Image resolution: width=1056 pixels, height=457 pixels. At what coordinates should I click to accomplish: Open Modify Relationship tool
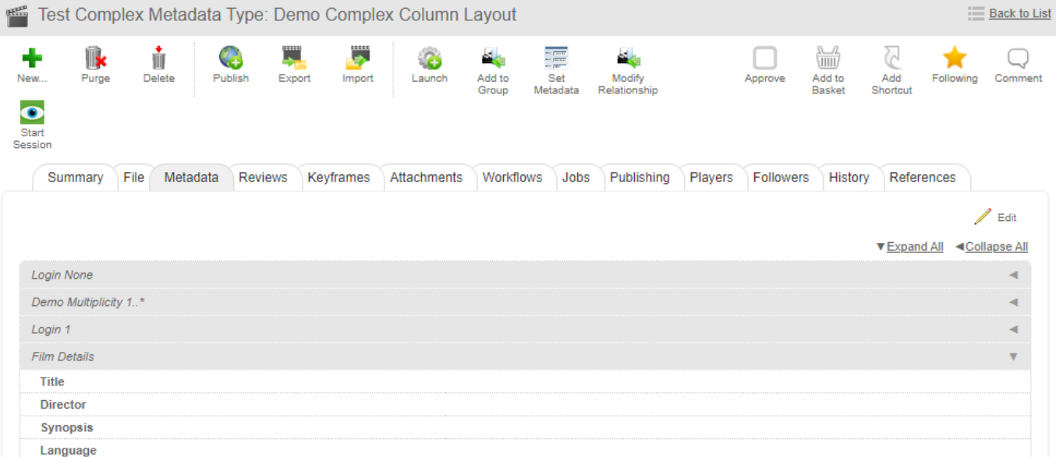coord(628,59)
